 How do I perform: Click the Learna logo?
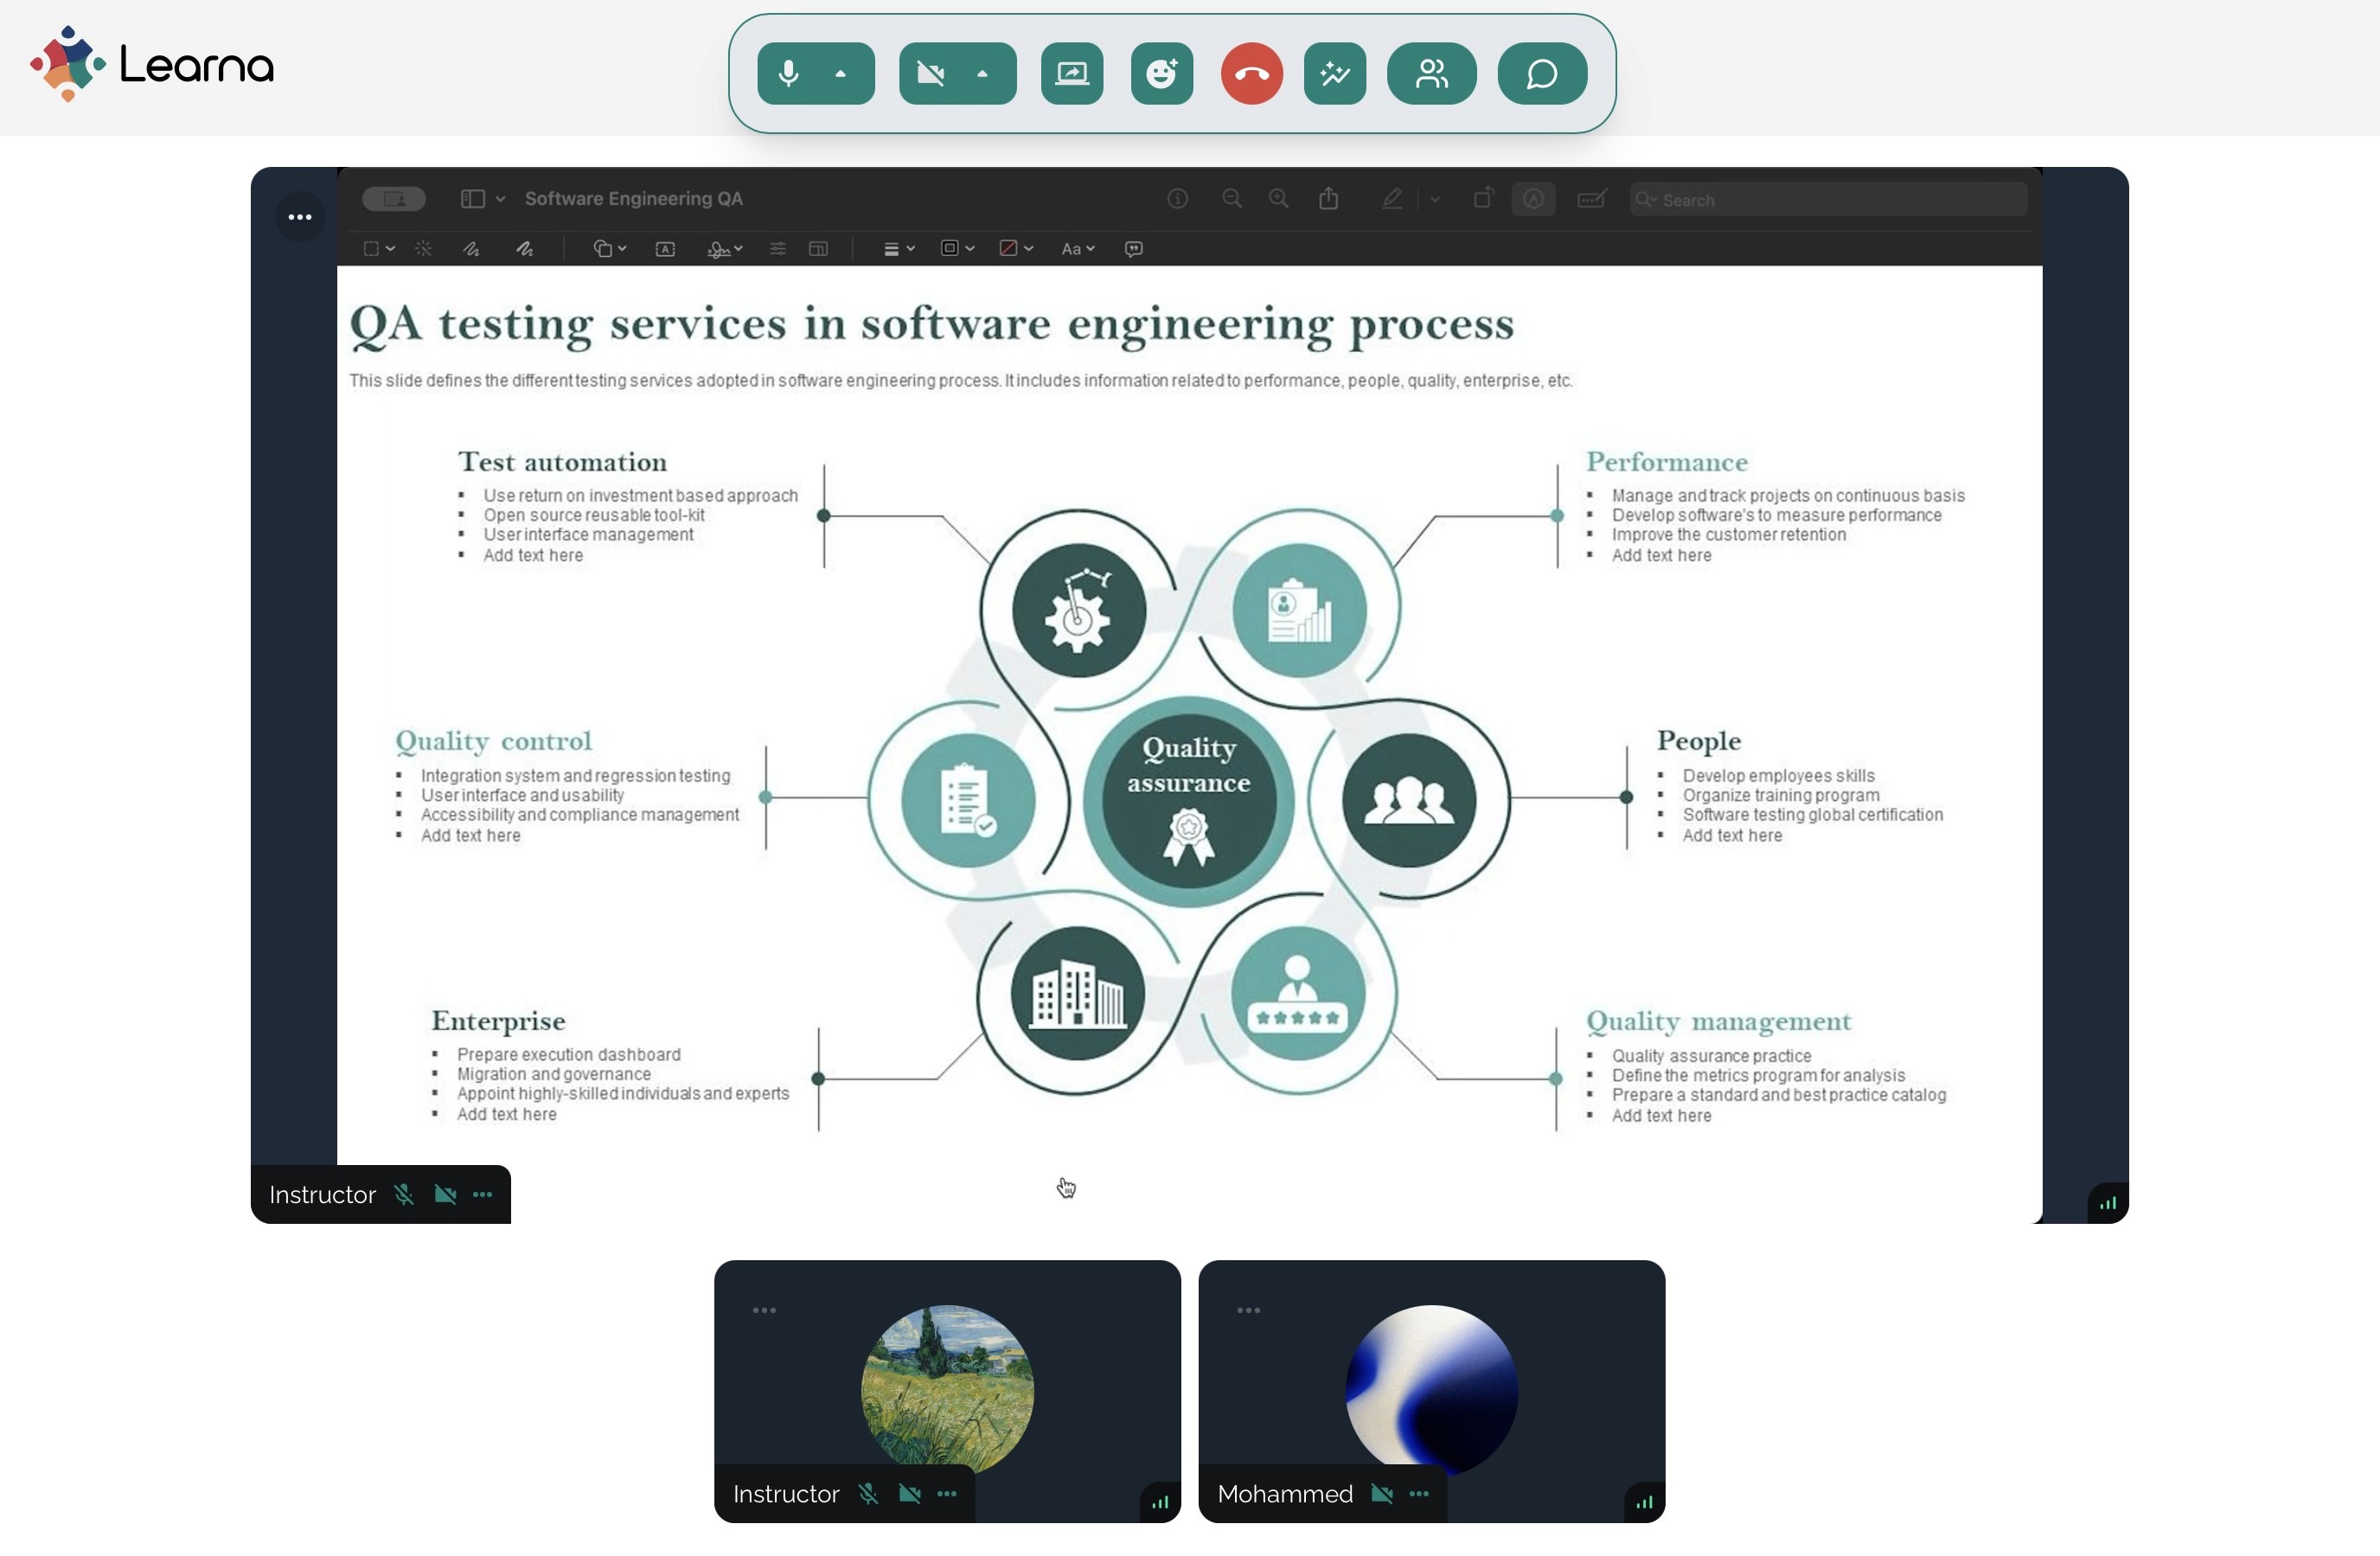pos(152,65)
